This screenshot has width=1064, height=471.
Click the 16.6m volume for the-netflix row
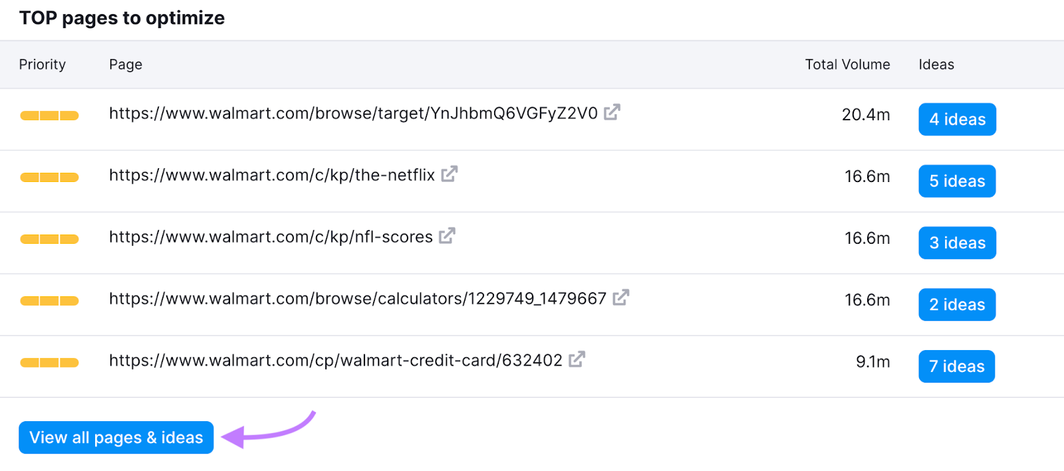[867, 177]
